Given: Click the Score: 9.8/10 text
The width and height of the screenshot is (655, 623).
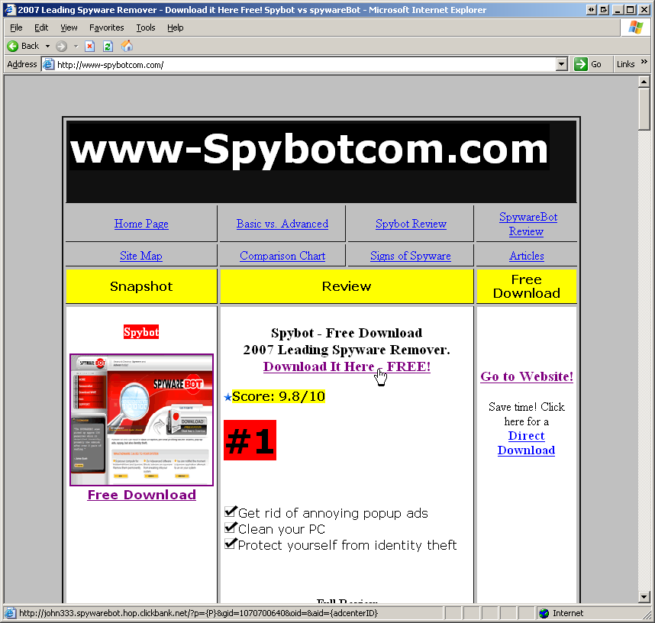Looking at the screenshot, I should pos(279,396).
